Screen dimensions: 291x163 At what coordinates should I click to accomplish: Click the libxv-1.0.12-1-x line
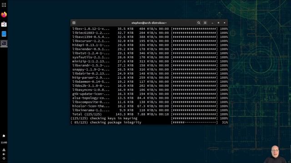pyautogui.click(x=150, y=29)
